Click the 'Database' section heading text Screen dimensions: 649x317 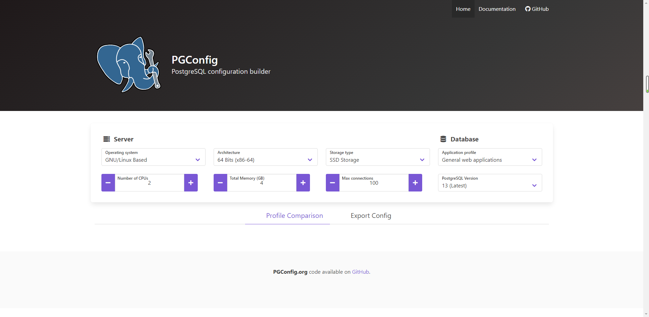point(464,139)
